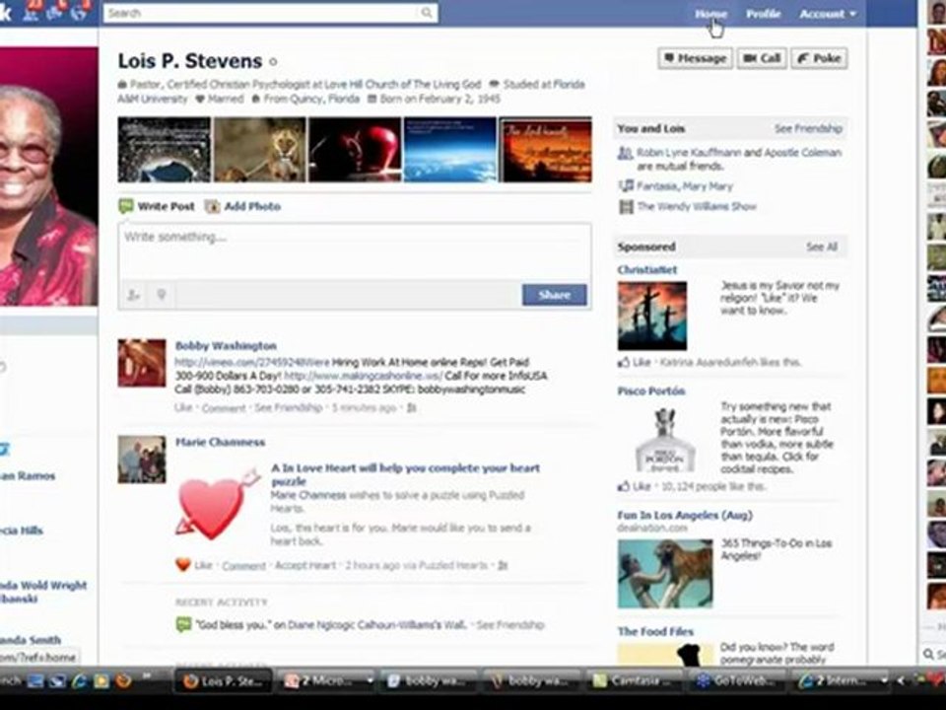Open Apostle Coleman mutual friend link
Image resolution: width=946 pixels, height=710 pixels.
click(802, 153)
